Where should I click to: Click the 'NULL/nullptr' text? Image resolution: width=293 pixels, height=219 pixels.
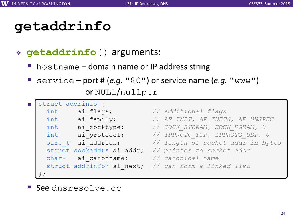pyautogui.click(x=126, y=92)
